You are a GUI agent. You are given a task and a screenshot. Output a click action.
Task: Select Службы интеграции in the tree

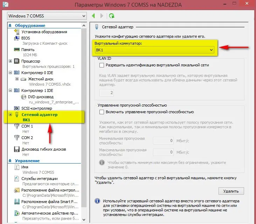(40, 179)
